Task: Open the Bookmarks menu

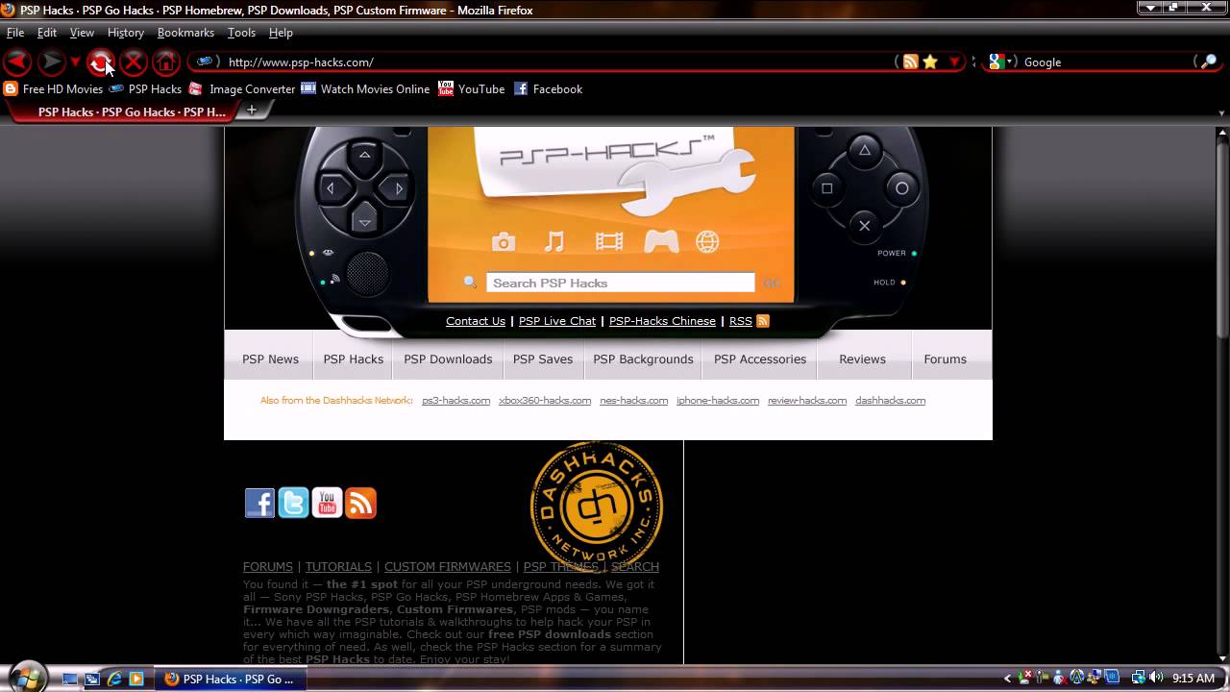Action: (x=185, y=32)
